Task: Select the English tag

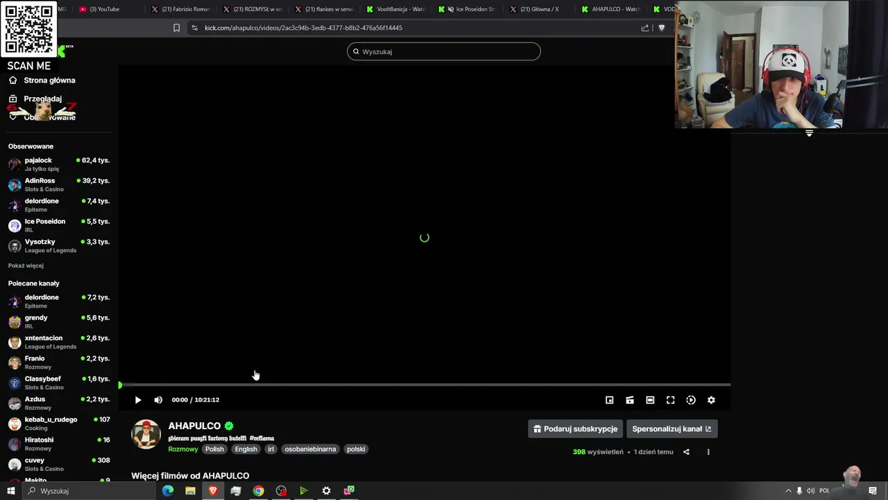Action: coord(246,449)
